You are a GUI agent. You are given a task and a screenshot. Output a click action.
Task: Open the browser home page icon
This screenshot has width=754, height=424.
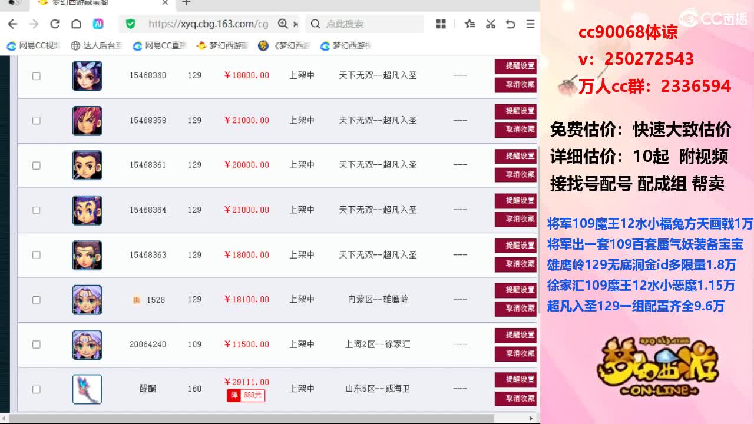(x=76, y=24)
